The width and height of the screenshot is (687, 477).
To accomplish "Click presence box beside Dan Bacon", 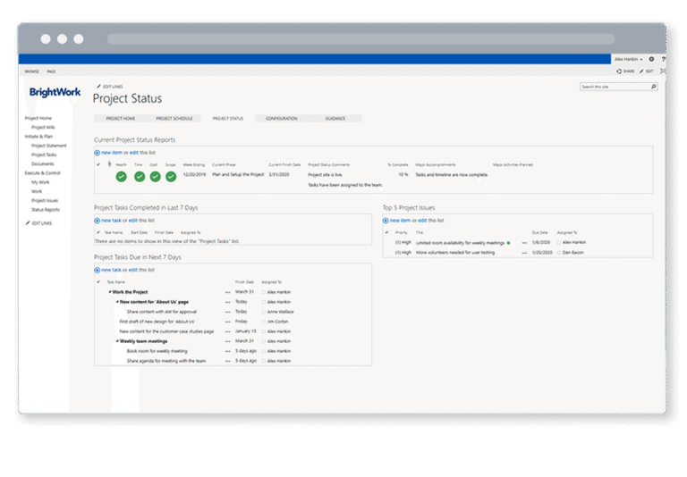I will click(x=559, y=253).
